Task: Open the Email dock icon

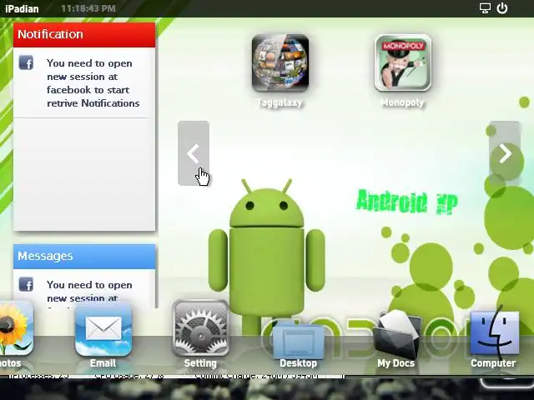Action: pyautogui.click(x=103, y=329)
